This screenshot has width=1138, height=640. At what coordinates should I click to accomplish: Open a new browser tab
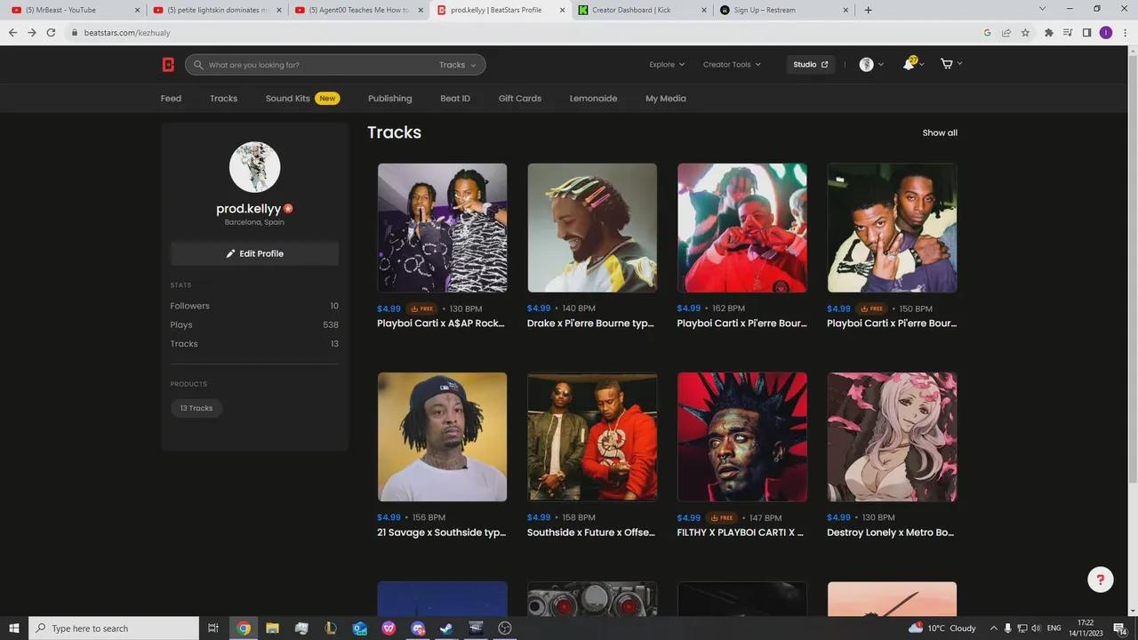pyautogui.click(x=869, y=10)
